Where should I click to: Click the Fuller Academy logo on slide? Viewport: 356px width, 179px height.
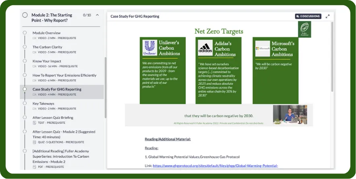pyautogui.click(x=305, y=29)
